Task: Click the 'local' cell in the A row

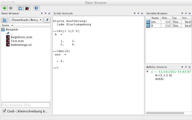Action: tap(186, 26)
